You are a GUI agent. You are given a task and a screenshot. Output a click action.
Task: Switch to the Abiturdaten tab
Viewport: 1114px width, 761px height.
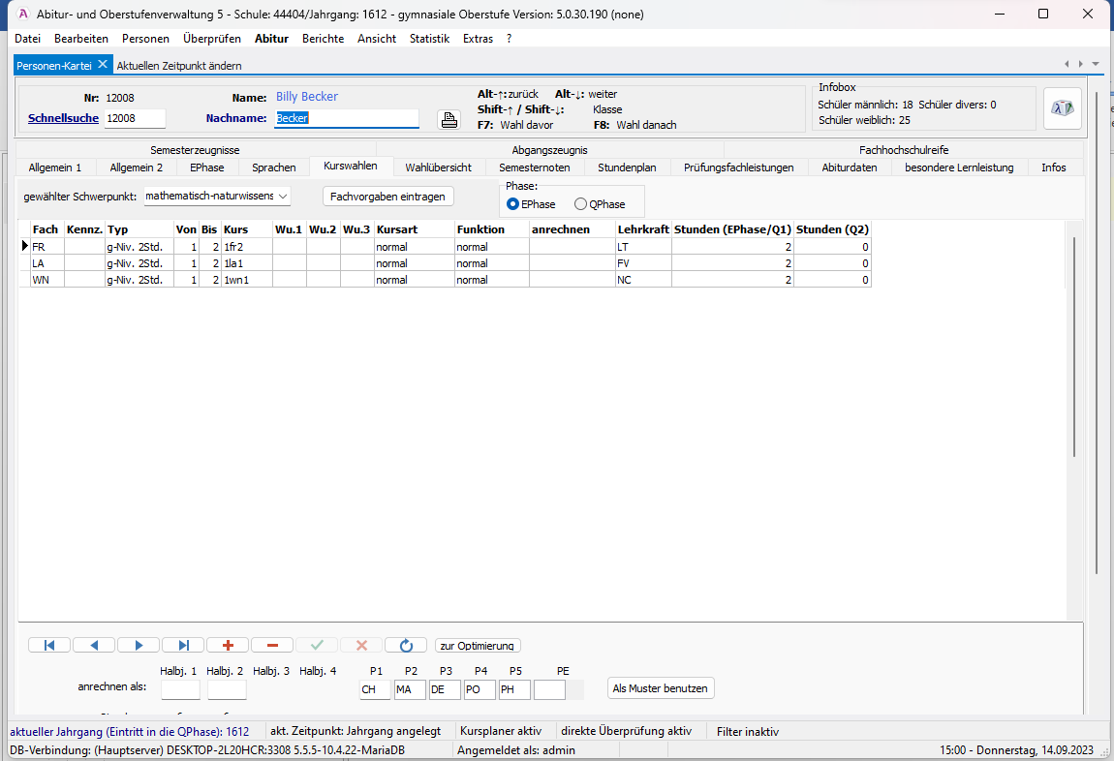pos(849,167)
